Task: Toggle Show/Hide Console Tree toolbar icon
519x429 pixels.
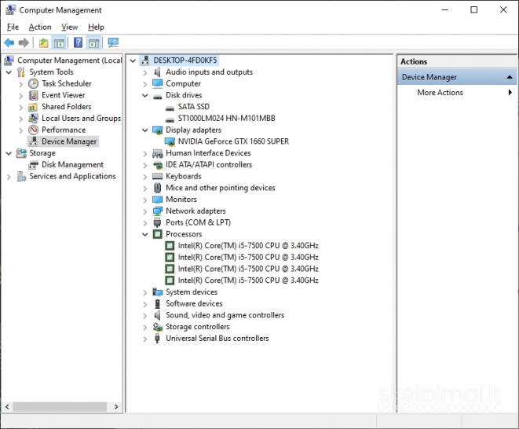Action: click(59, 42)
